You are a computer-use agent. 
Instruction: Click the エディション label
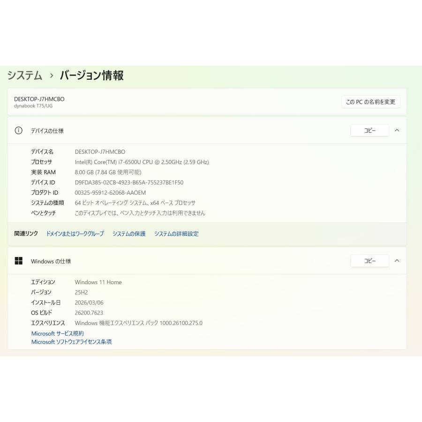43,282
